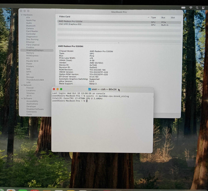This screenshot has height=191, width=208.
Task: Click the Wi-Fi icon in the menu bar
Action: 191,8
